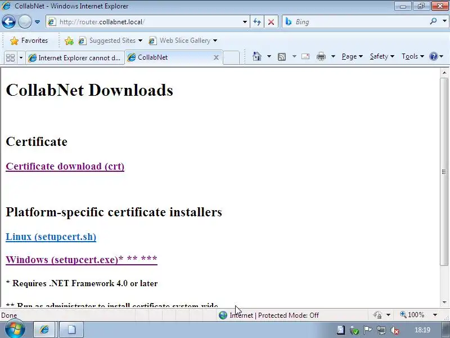
Task: Open the Favorites center button
Action: (x=29, y=41)
